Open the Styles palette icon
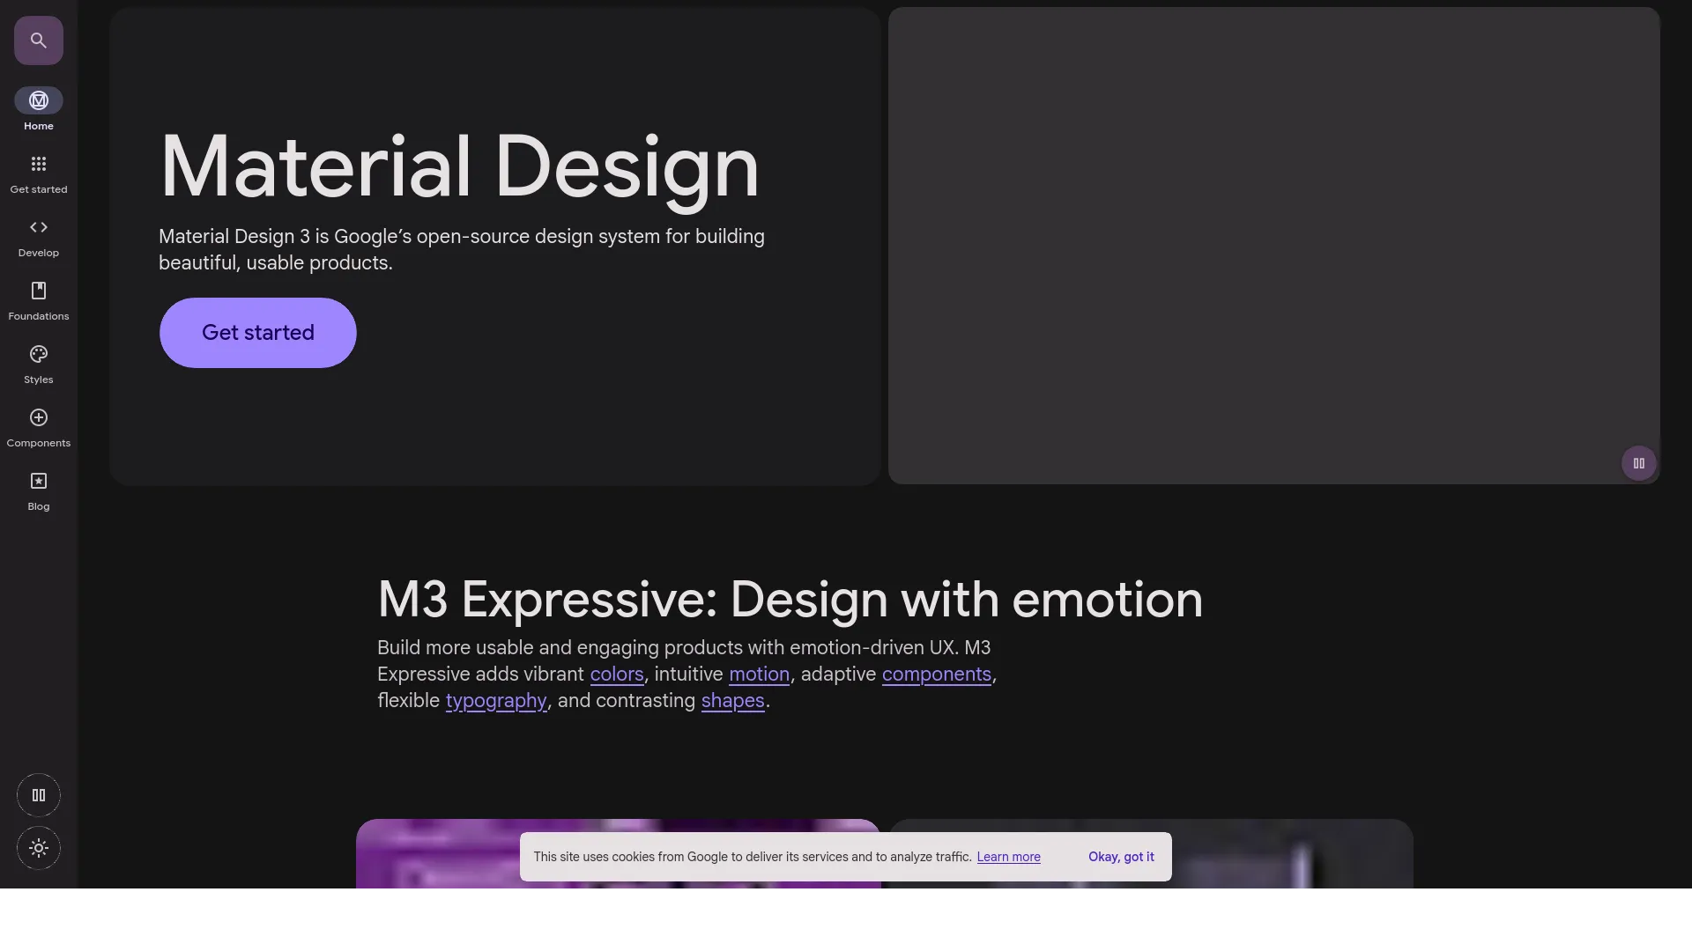 coord(39,354)
